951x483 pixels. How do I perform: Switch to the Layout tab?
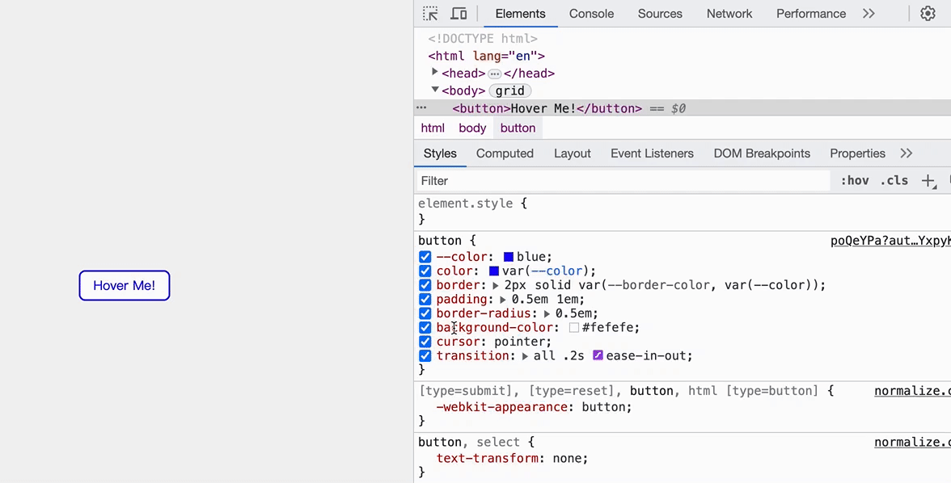click(572, 153)
